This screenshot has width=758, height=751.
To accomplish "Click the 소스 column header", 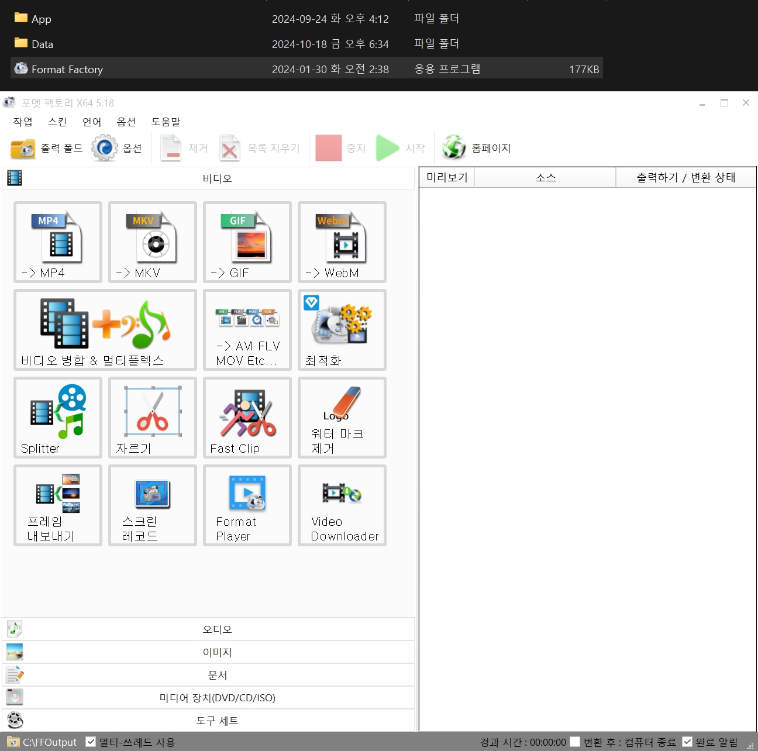I will coord(545,177).
